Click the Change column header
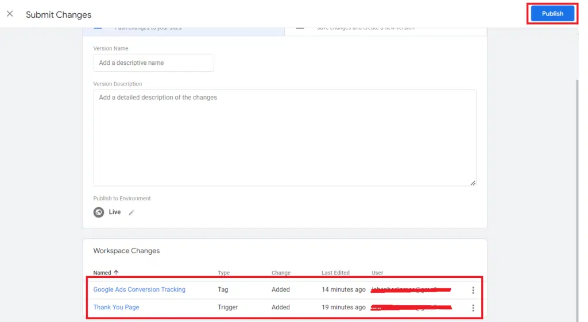Screen dimensions: 588x322 (281, 273)
